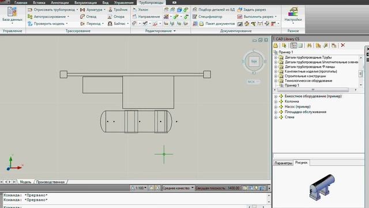This screenshot has height=208, width=369.
Task: Insert a Байпас element
Action: [117, 24]
